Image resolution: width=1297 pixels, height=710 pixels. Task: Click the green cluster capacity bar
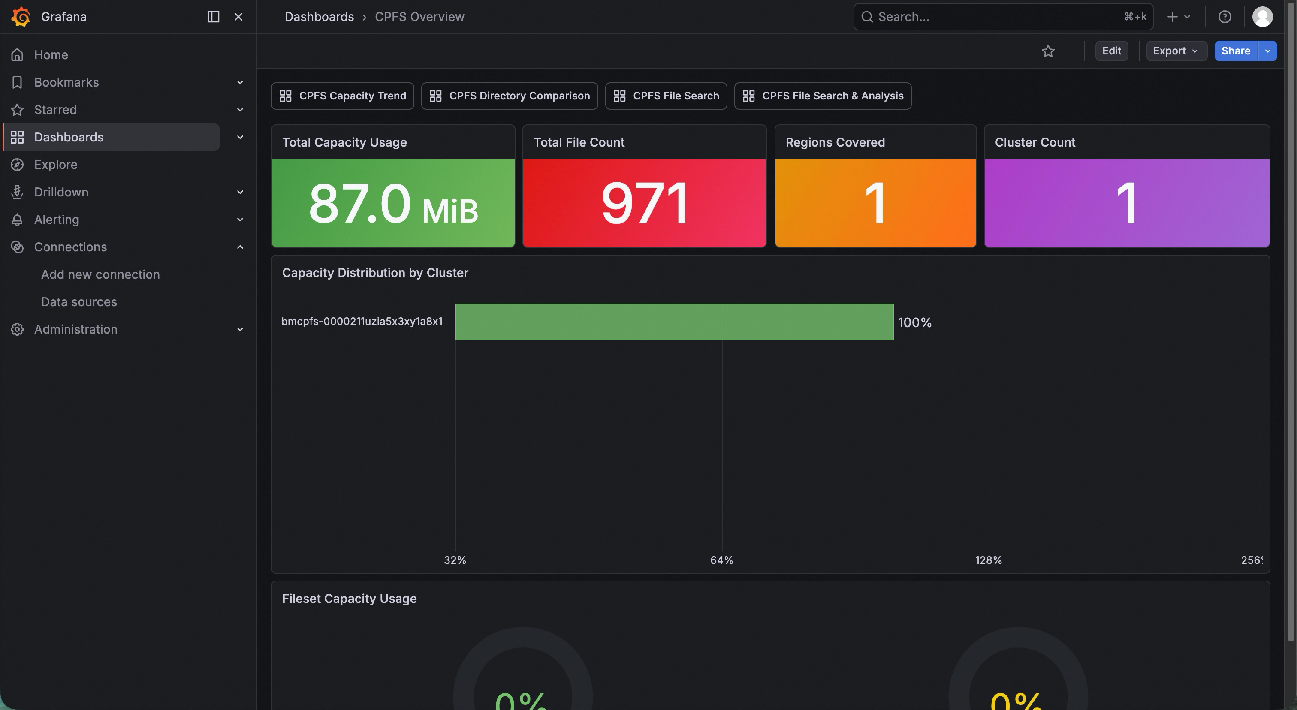click(x=674, y=322)
